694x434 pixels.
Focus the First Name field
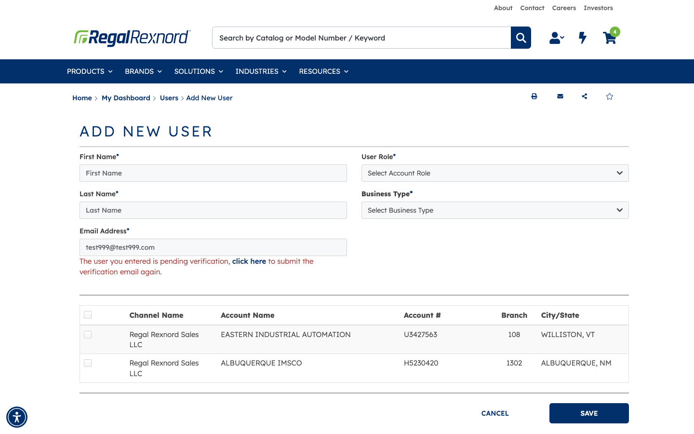(x=213, y=173)
